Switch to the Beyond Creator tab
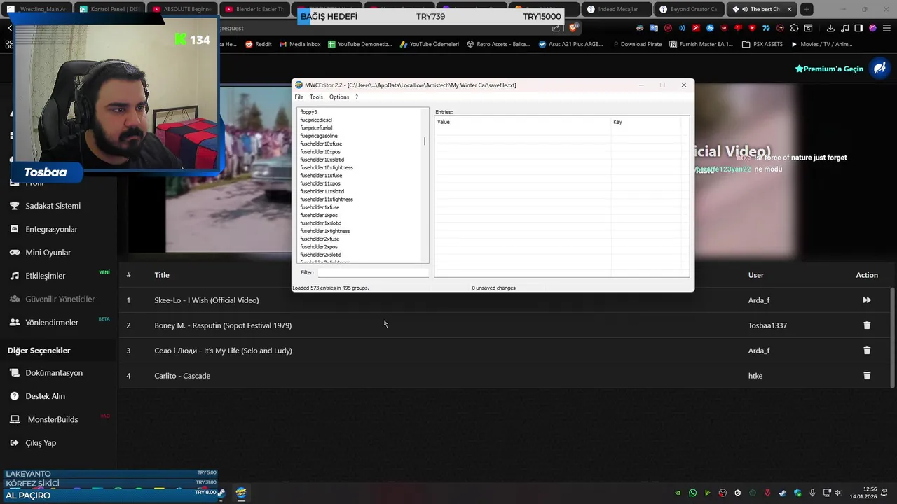 point(690,9)
